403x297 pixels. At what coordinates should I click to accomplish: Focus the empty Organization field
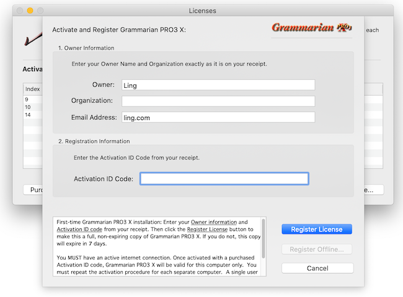click(x=218, y=101)
